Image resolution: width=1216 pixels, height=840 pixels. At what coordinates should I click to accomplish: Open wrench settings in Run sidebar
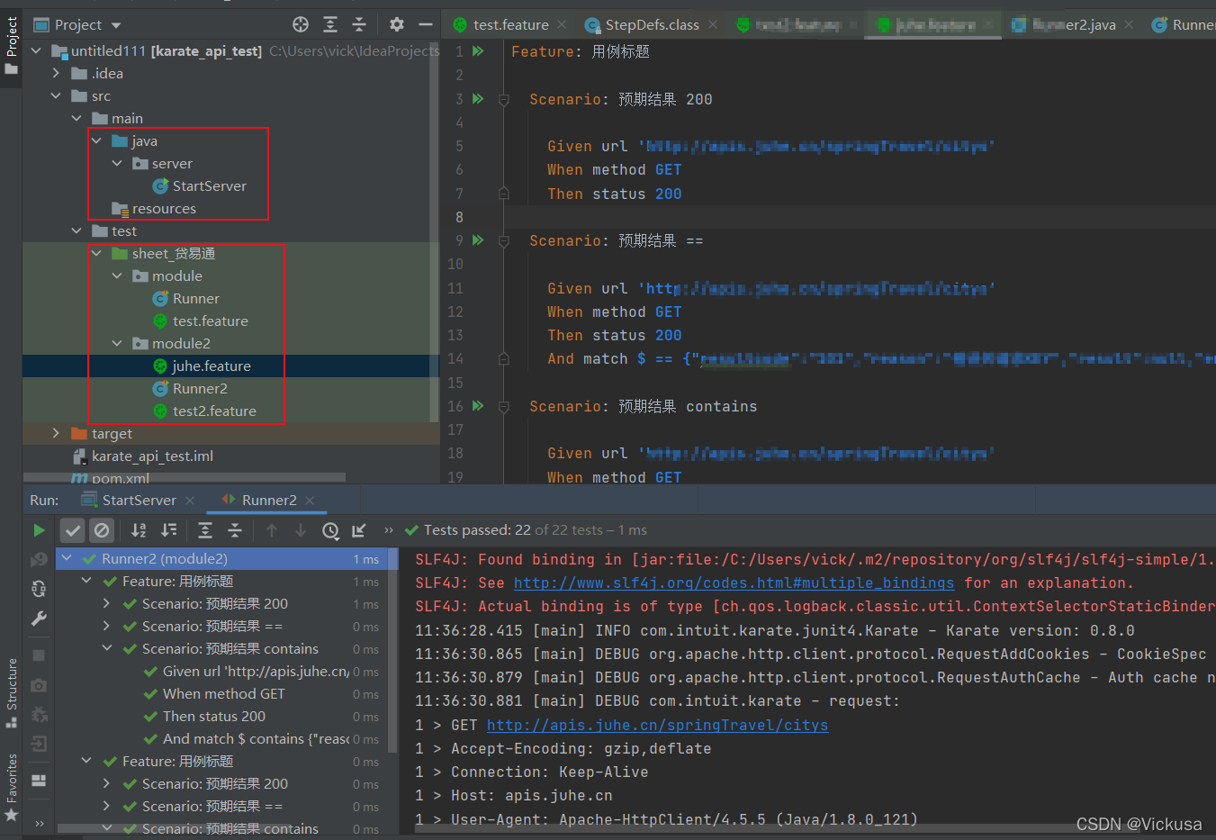click(39, 619)
